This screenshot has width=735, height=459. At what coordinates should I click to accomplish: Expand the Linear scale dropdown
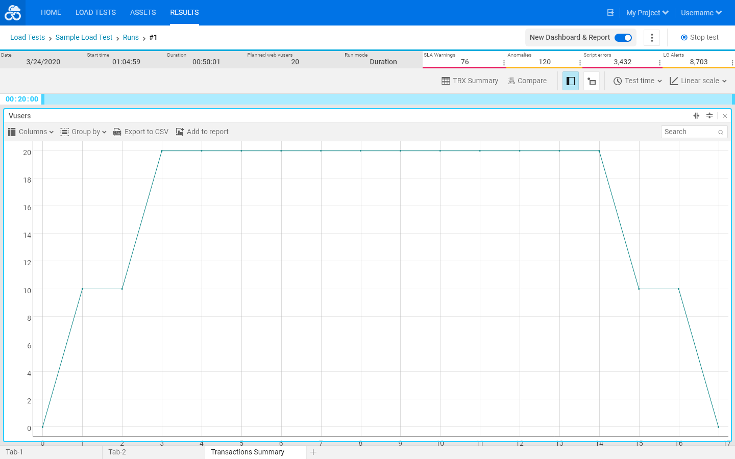698,81
